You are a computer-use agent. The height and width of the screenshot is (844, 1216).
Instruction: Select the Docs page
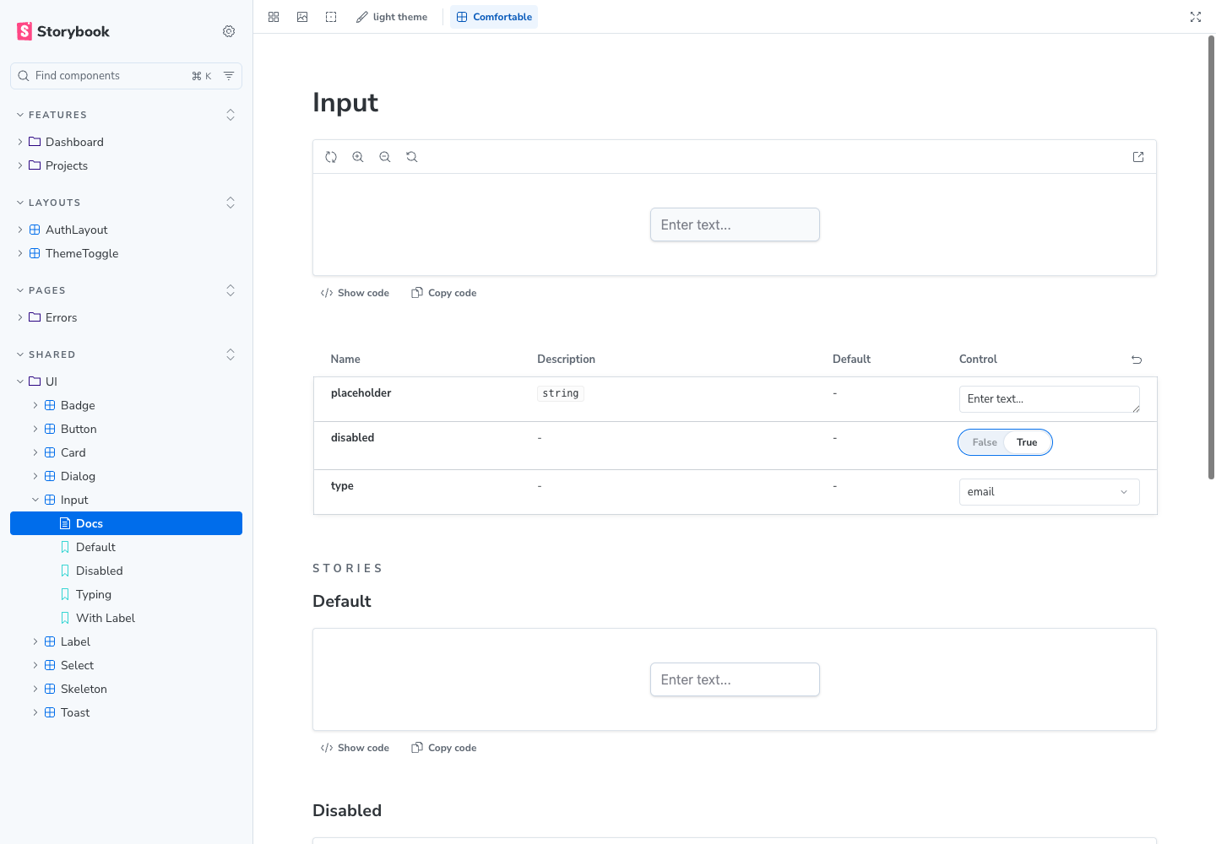127,523
